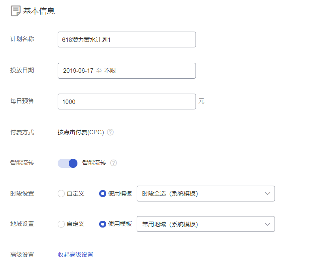Viewport: 318px width, 269px height.
Task: Toggle the 智能流转 switch off
Action: point(68,163)
